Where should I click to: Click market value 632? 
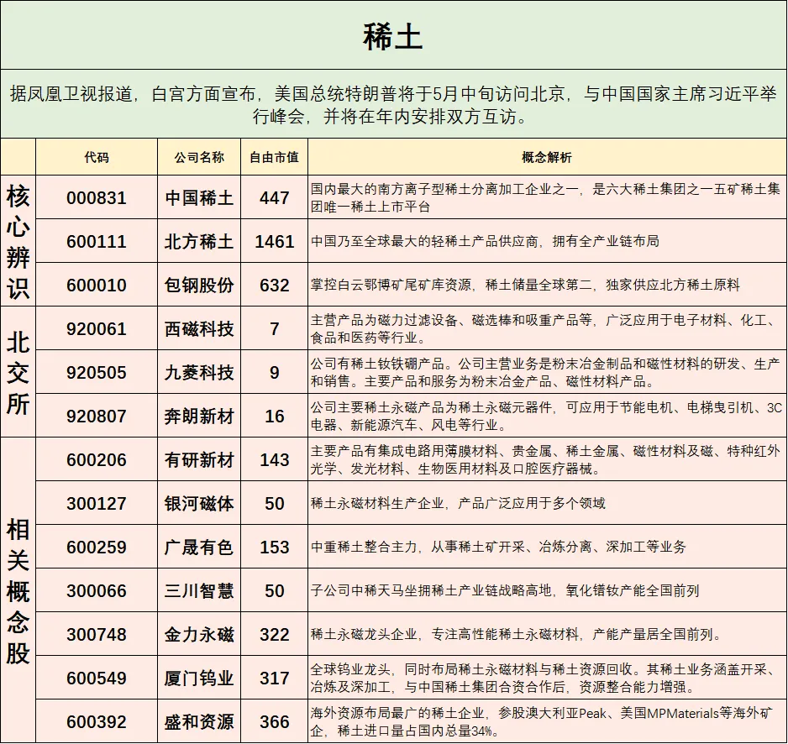(275, 286)
